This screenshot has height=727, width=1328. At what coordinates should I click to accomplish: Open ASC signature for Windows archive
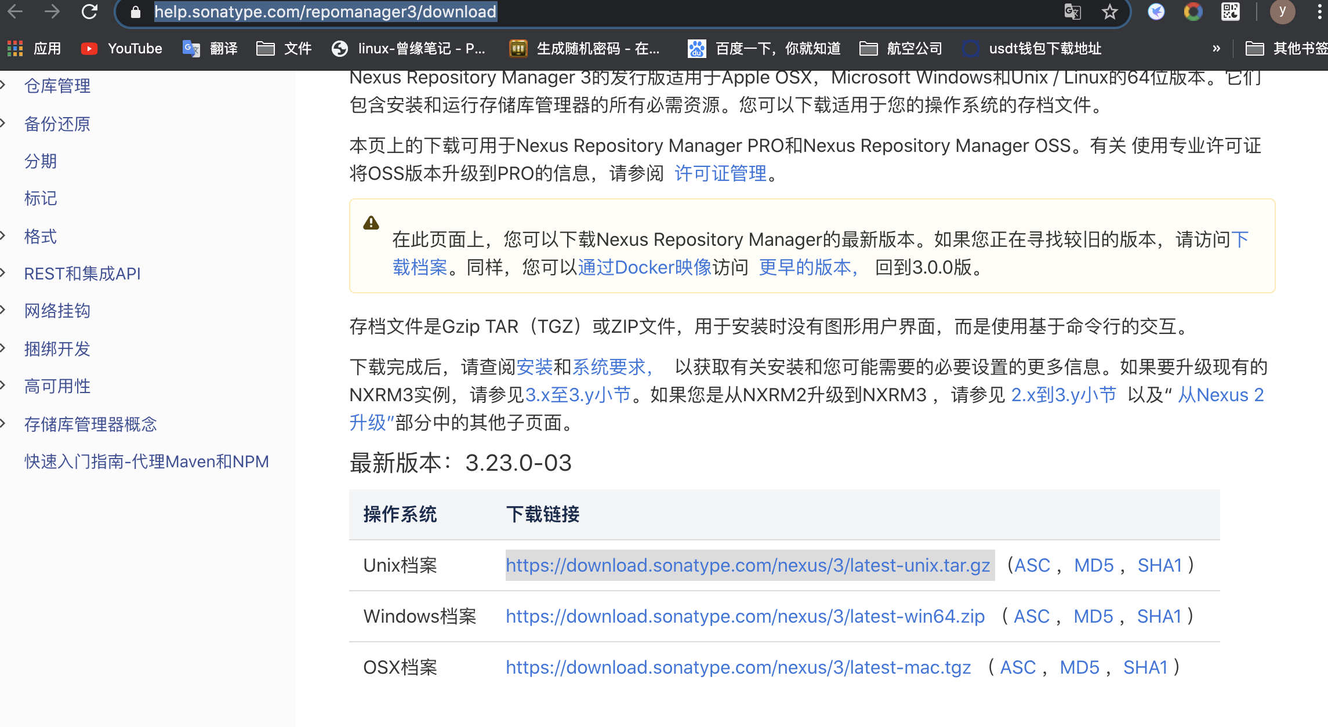(x=1032, y=616)
